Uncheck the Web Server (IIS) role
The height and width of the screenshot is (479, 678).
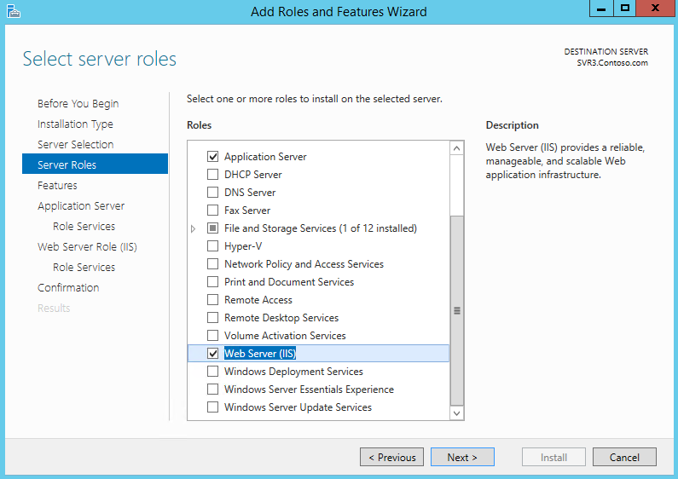(212, 354)
